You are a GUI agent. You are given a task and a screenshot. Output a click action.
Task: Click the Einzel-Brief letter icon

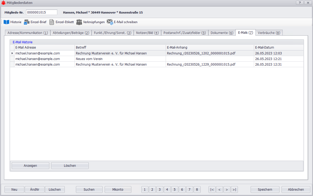tap(27, 22)
